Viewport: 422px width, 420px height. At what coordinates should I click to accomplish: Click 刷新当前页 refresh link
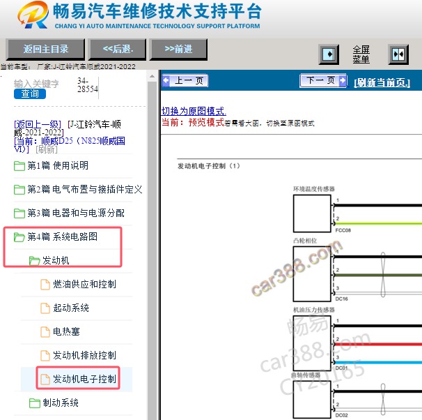coord(382,82)
